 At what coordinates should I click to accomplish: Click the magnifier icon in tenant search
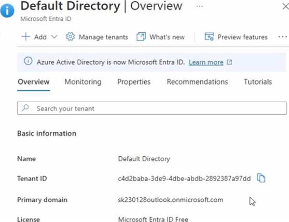pos(25,108)
